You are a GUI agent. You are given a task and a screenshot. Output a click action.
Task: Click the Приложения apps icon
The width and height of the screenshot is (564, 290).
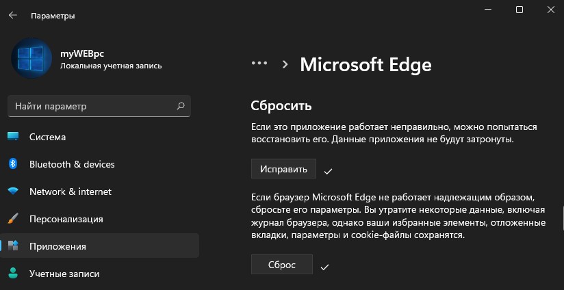[x=13, y=246]
